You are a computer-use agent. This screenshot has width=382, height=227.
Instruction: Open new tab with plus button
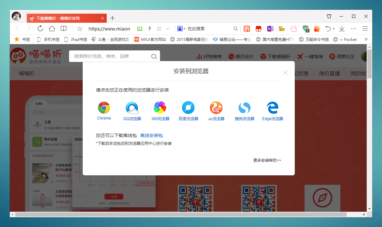pos(112,18)
